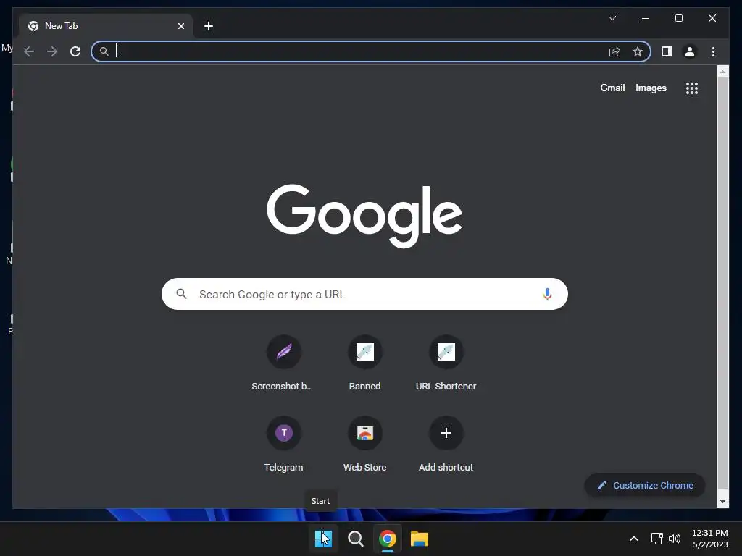Screen dimensions: 742x556
Task: Maximize the Chrome window
Action: click(678, 18)
